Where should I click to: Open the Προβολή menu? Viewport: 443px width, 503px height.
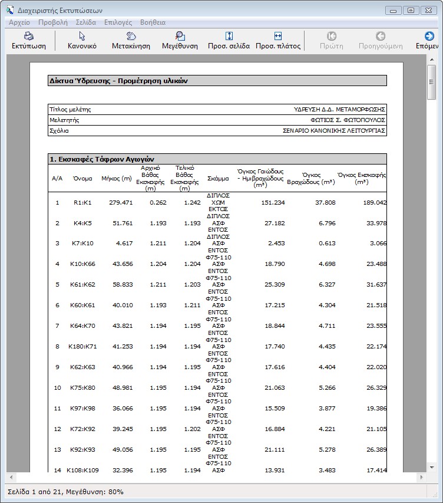pos(52,22)
